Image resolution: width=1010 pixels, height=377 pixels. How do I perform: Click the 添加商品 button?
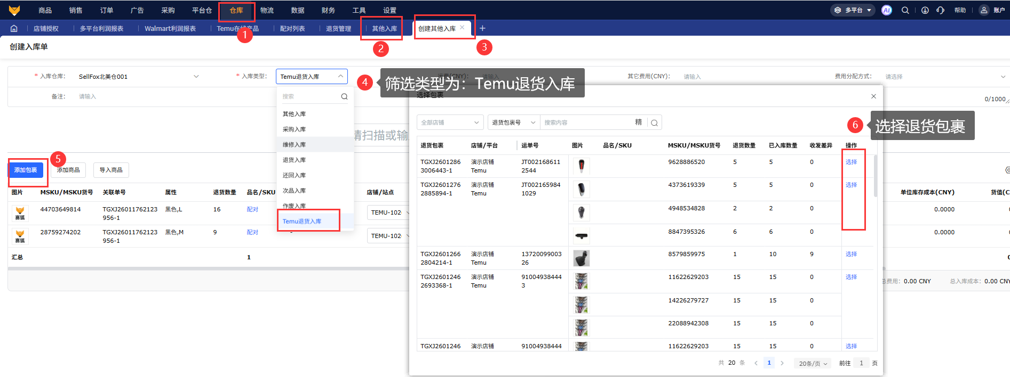point(68,170)
